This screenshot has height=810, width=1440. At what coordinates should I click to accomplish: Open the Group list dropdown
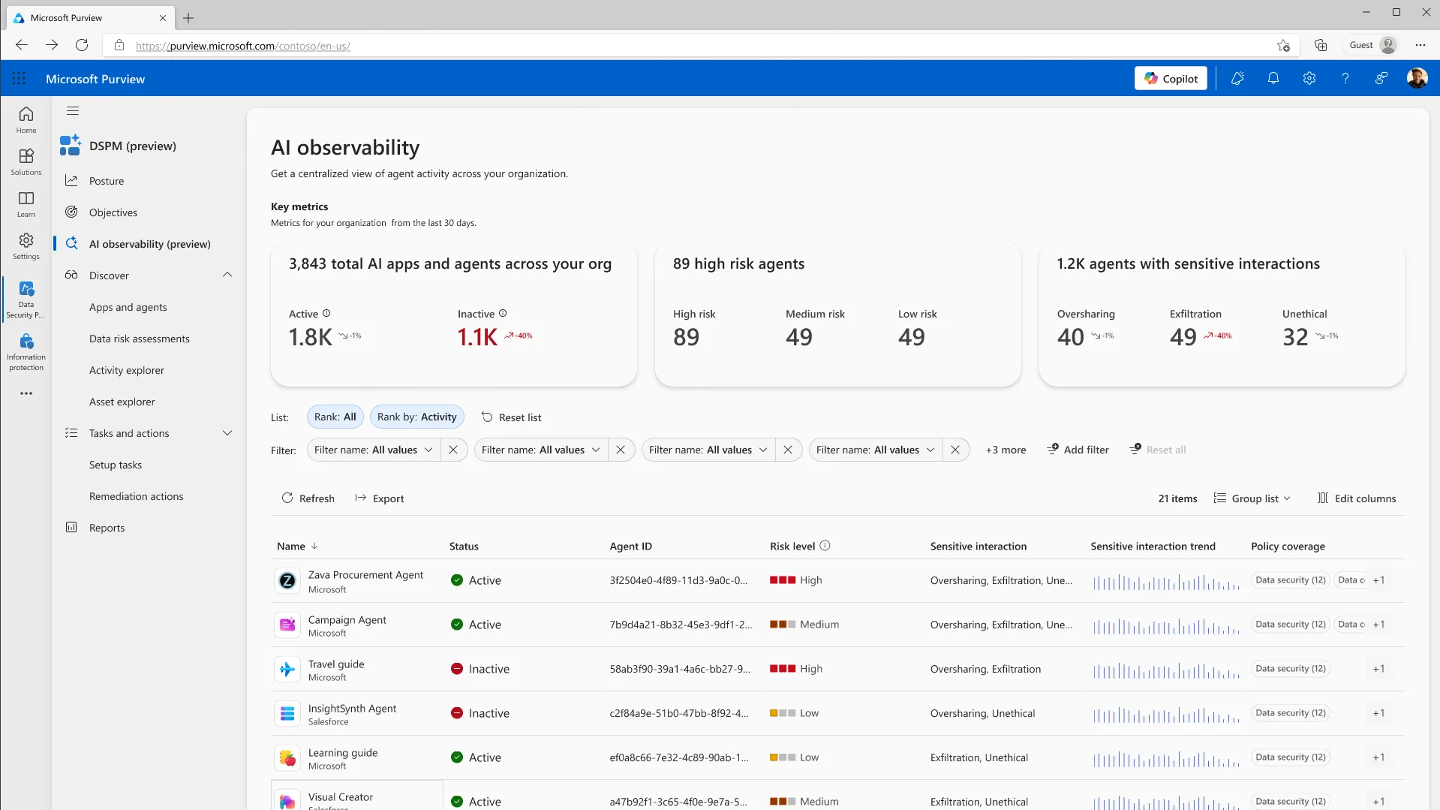click(x=1252, y=498)
